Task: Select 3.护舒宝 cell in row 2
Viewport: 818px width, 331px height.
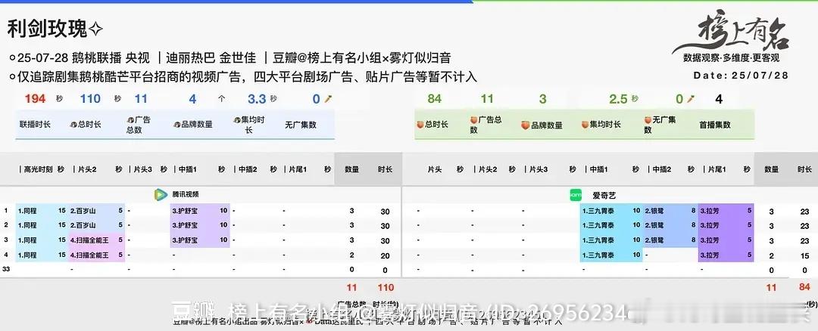Action: (200, 225)
